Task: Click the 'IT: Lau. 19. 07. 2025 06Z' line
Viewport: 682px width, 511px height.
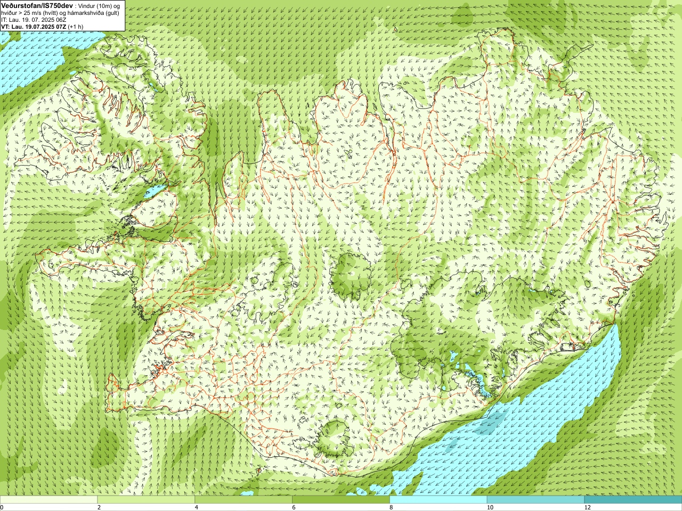Action: point(34,19)
